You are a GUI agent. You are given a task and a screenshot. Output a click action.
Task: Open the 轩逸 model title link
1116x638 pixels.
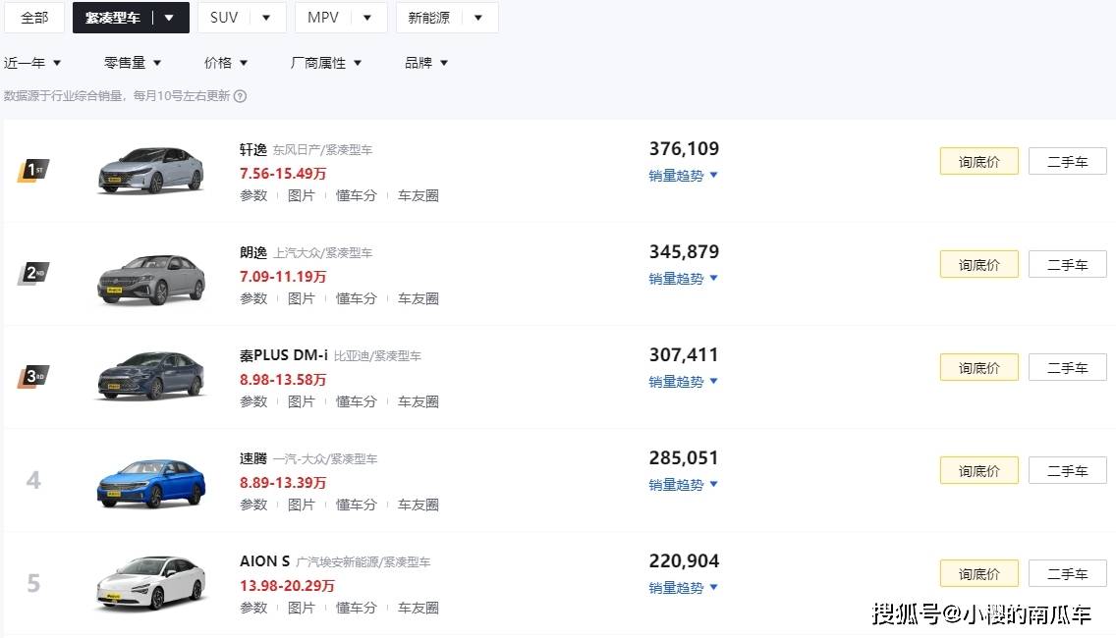[253, 149]
